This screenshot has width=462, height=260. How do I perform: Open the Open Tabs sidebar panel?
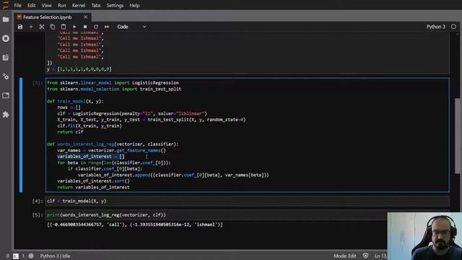tap(6, 95)
